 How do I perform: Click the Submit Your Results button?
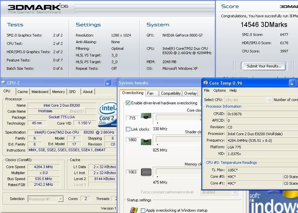[x=264, y=66]
